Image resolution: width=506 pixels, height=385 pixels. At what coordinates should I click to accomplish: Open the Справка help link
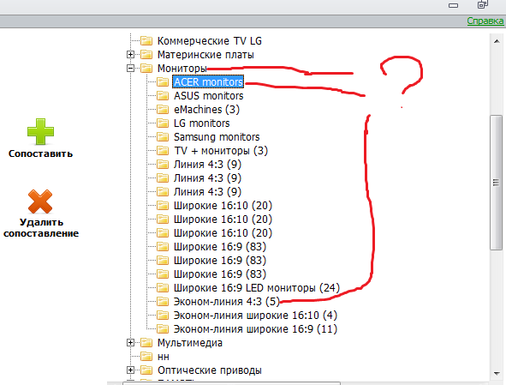click(x=485, y=21)
